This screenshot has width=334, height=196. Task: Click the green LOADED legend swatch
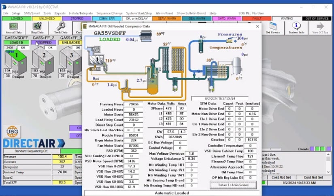17,19
